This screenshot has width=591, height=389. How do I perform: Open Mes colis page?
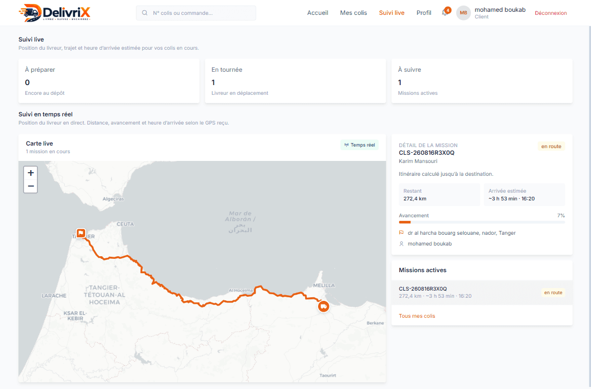[353, 13]
